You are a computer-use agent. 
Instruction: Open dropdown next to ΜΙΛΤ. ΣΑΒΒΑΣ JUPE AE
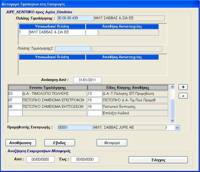click(177, 128)
